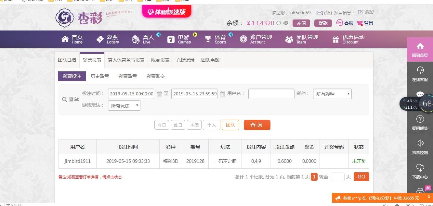Select the 历史盈亏 sub-tab
The width and height of the screenshot is (433, 206).
100,76
